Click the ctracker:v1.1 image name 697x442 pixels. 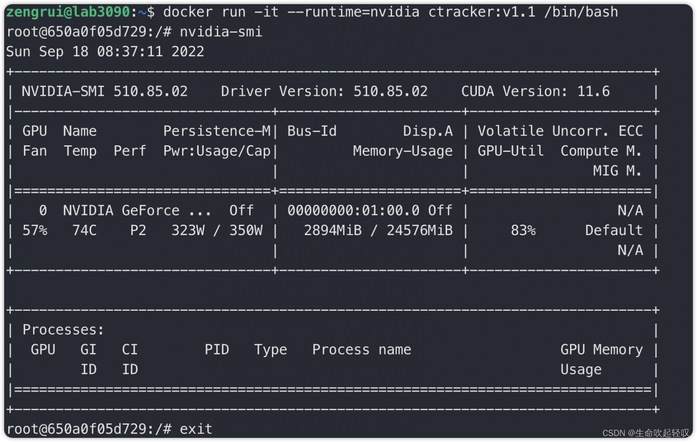point(482,12)
